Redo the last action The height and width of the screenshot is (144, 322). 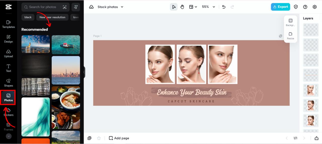coord(232,7)
